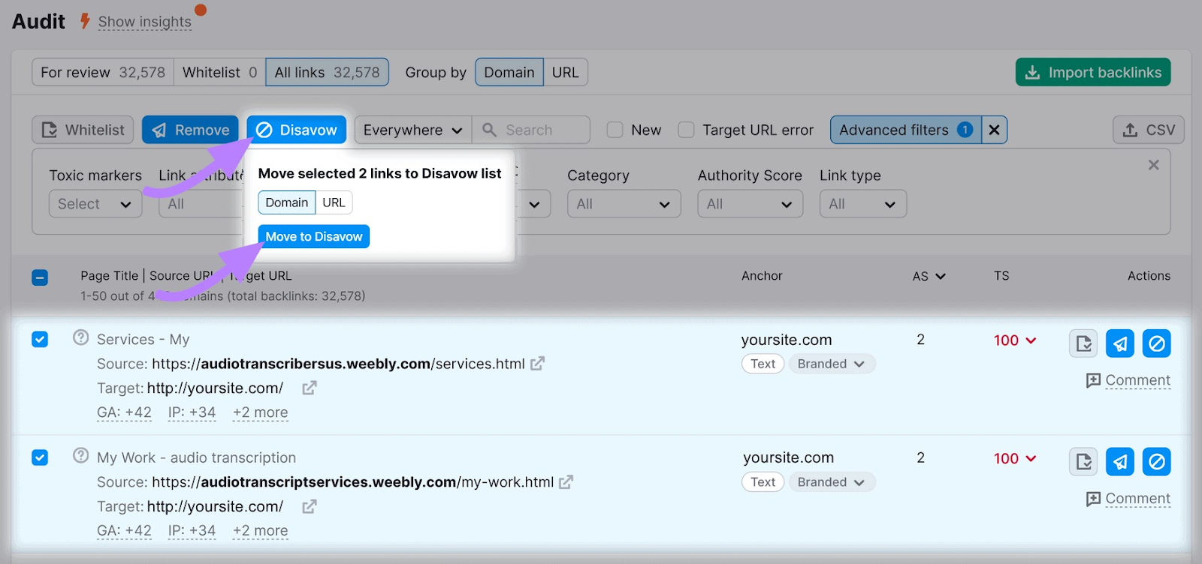Group results by Domain
This screenshot has width=1202, height=564.
(509, 73)
